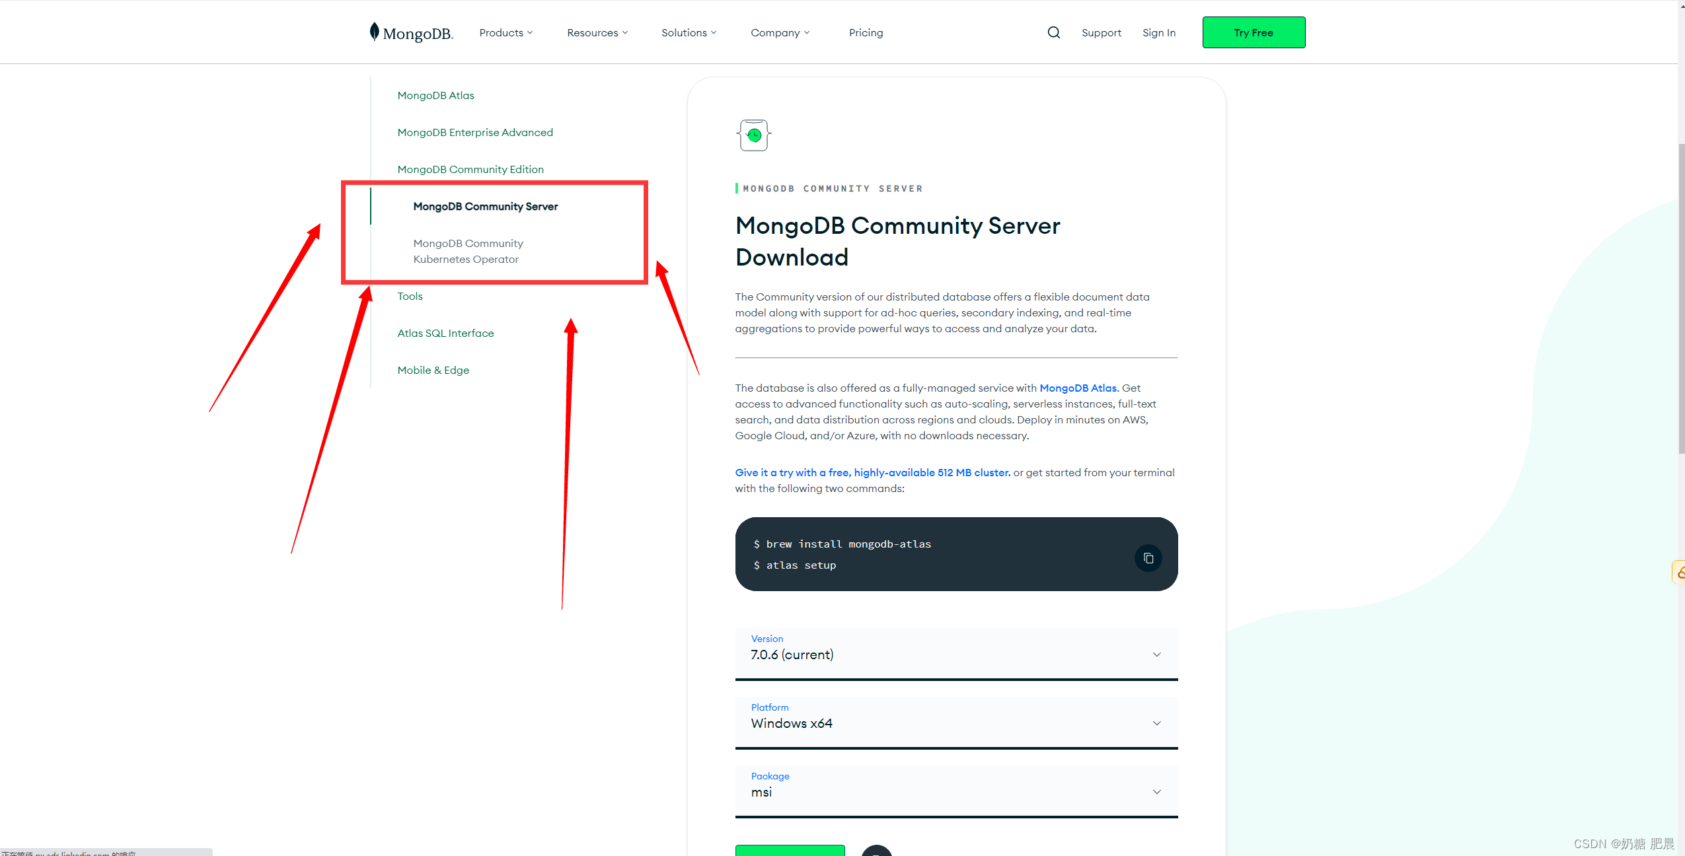Click the Support link in top navigation
The image size is (1685, 856).
(x=1101, y=32)
